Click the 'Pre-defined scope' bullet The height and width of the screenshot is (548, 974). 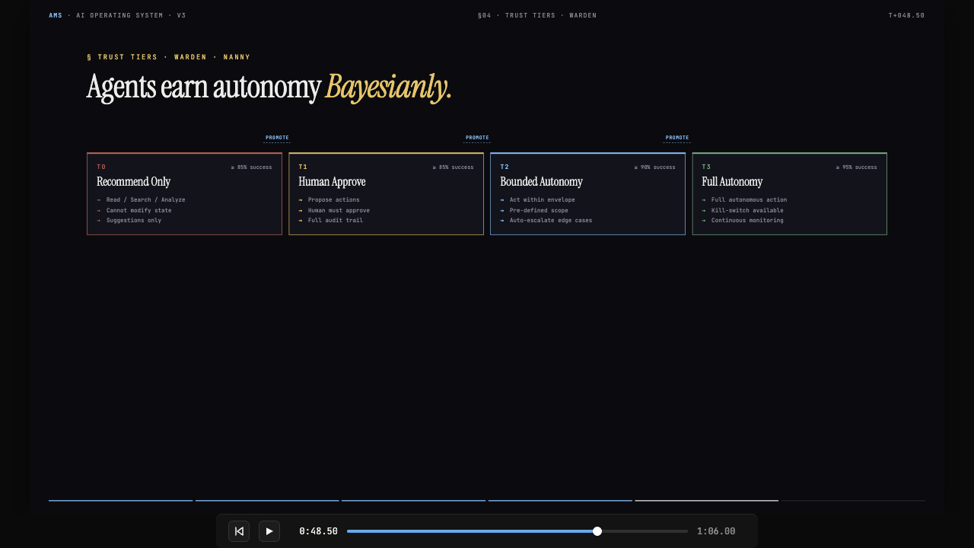click(x=539, y=210)
